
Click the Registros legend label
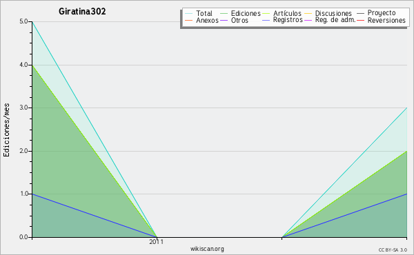(x=288, y=20)
